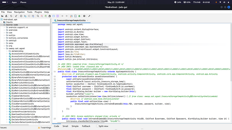Click the Wi-Fi network tray icon

pyautogui.click(x=220, y=2)
